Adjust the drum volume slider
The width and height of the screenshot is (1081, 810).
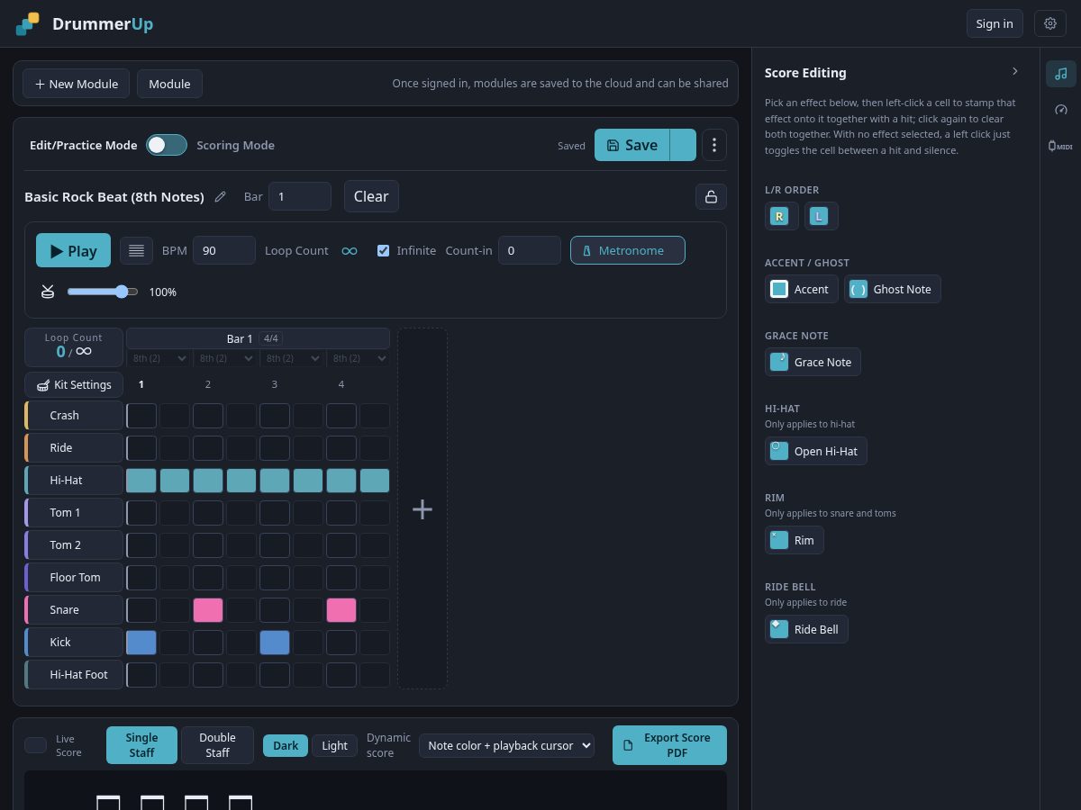click(x=103, y=292)
